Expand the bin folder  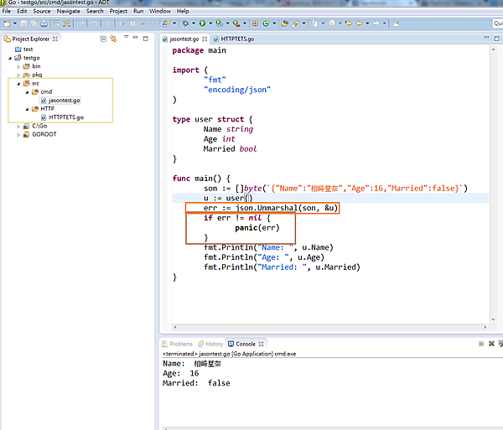coord(18,65)
